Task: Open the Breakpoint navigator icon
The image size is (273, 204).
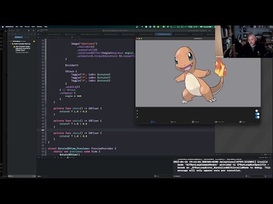Action: (31, 34)
